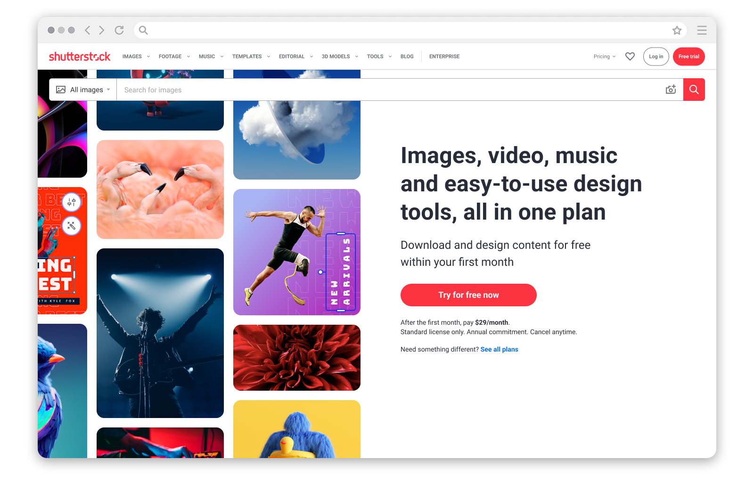Click the address bar magnifier icon

(143, 30)
